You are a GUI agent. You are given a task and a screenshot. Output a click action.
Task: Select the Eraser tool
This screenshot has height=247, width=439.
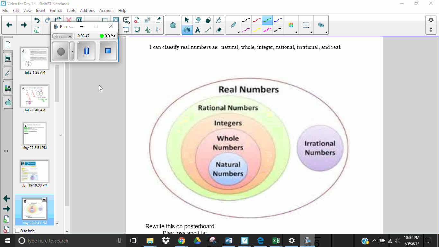pos(219,30)
